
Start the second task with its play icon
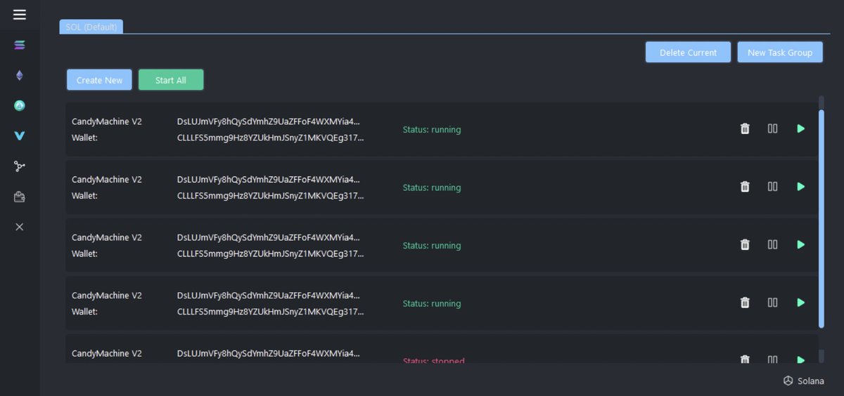800,187
